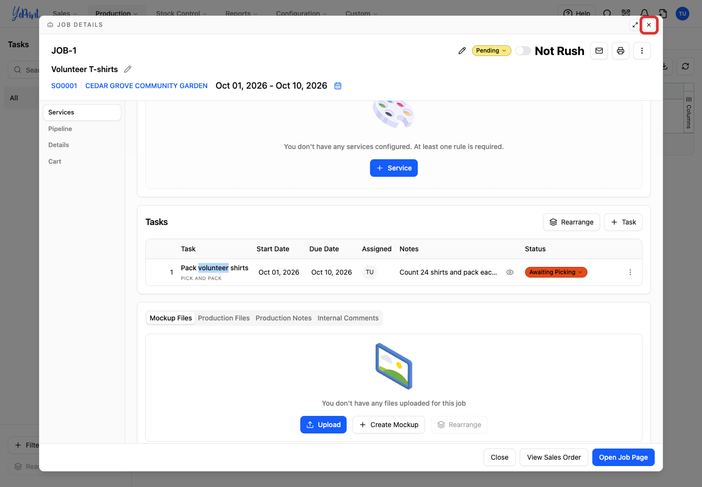Open the calendar icon beside job dates
Image resolution: width=702 pixels, height=487 pixels.
tap(338, 86)
